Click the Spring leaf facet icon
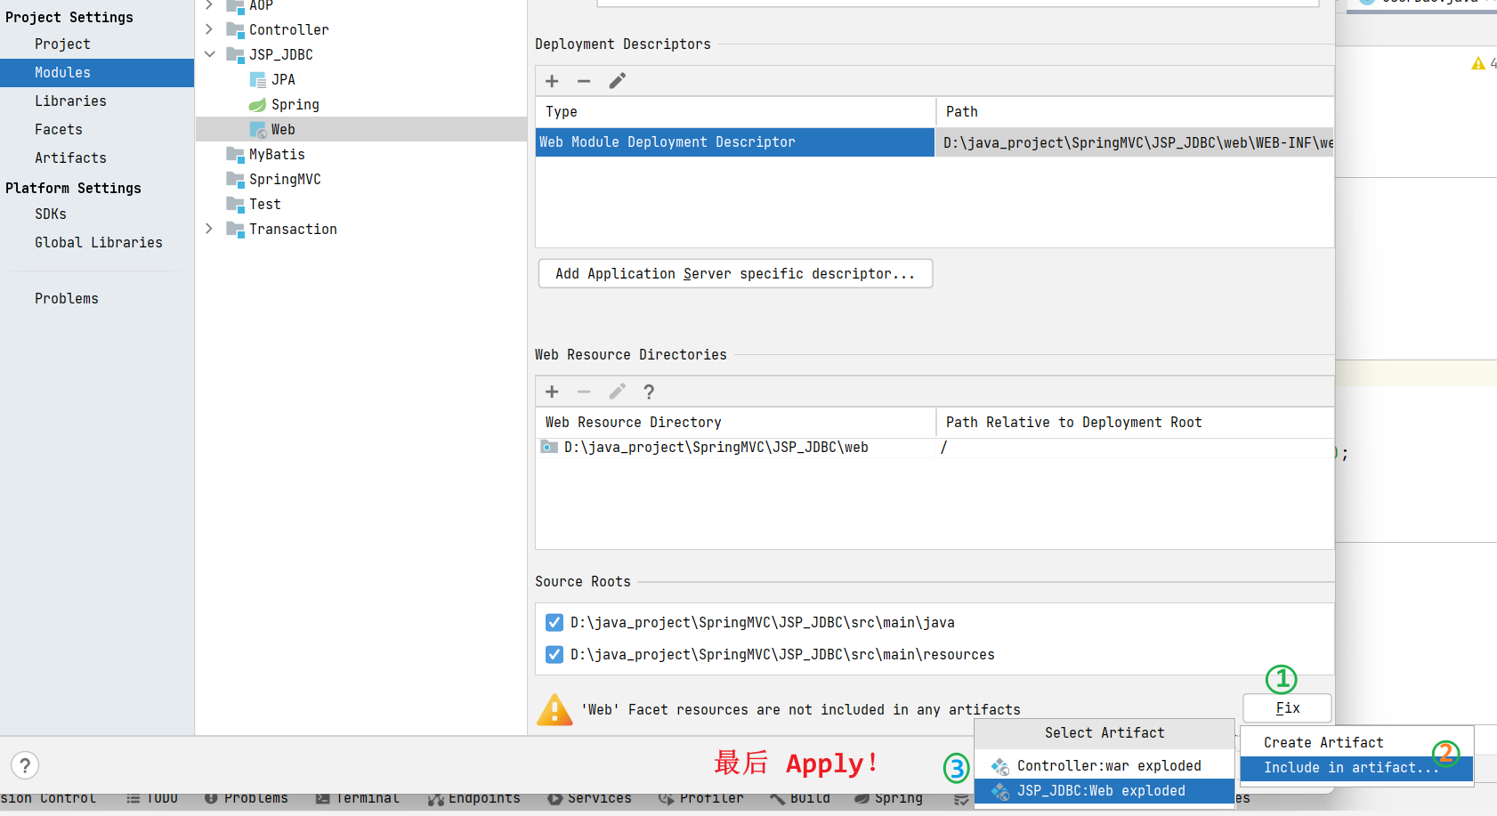 258,105
